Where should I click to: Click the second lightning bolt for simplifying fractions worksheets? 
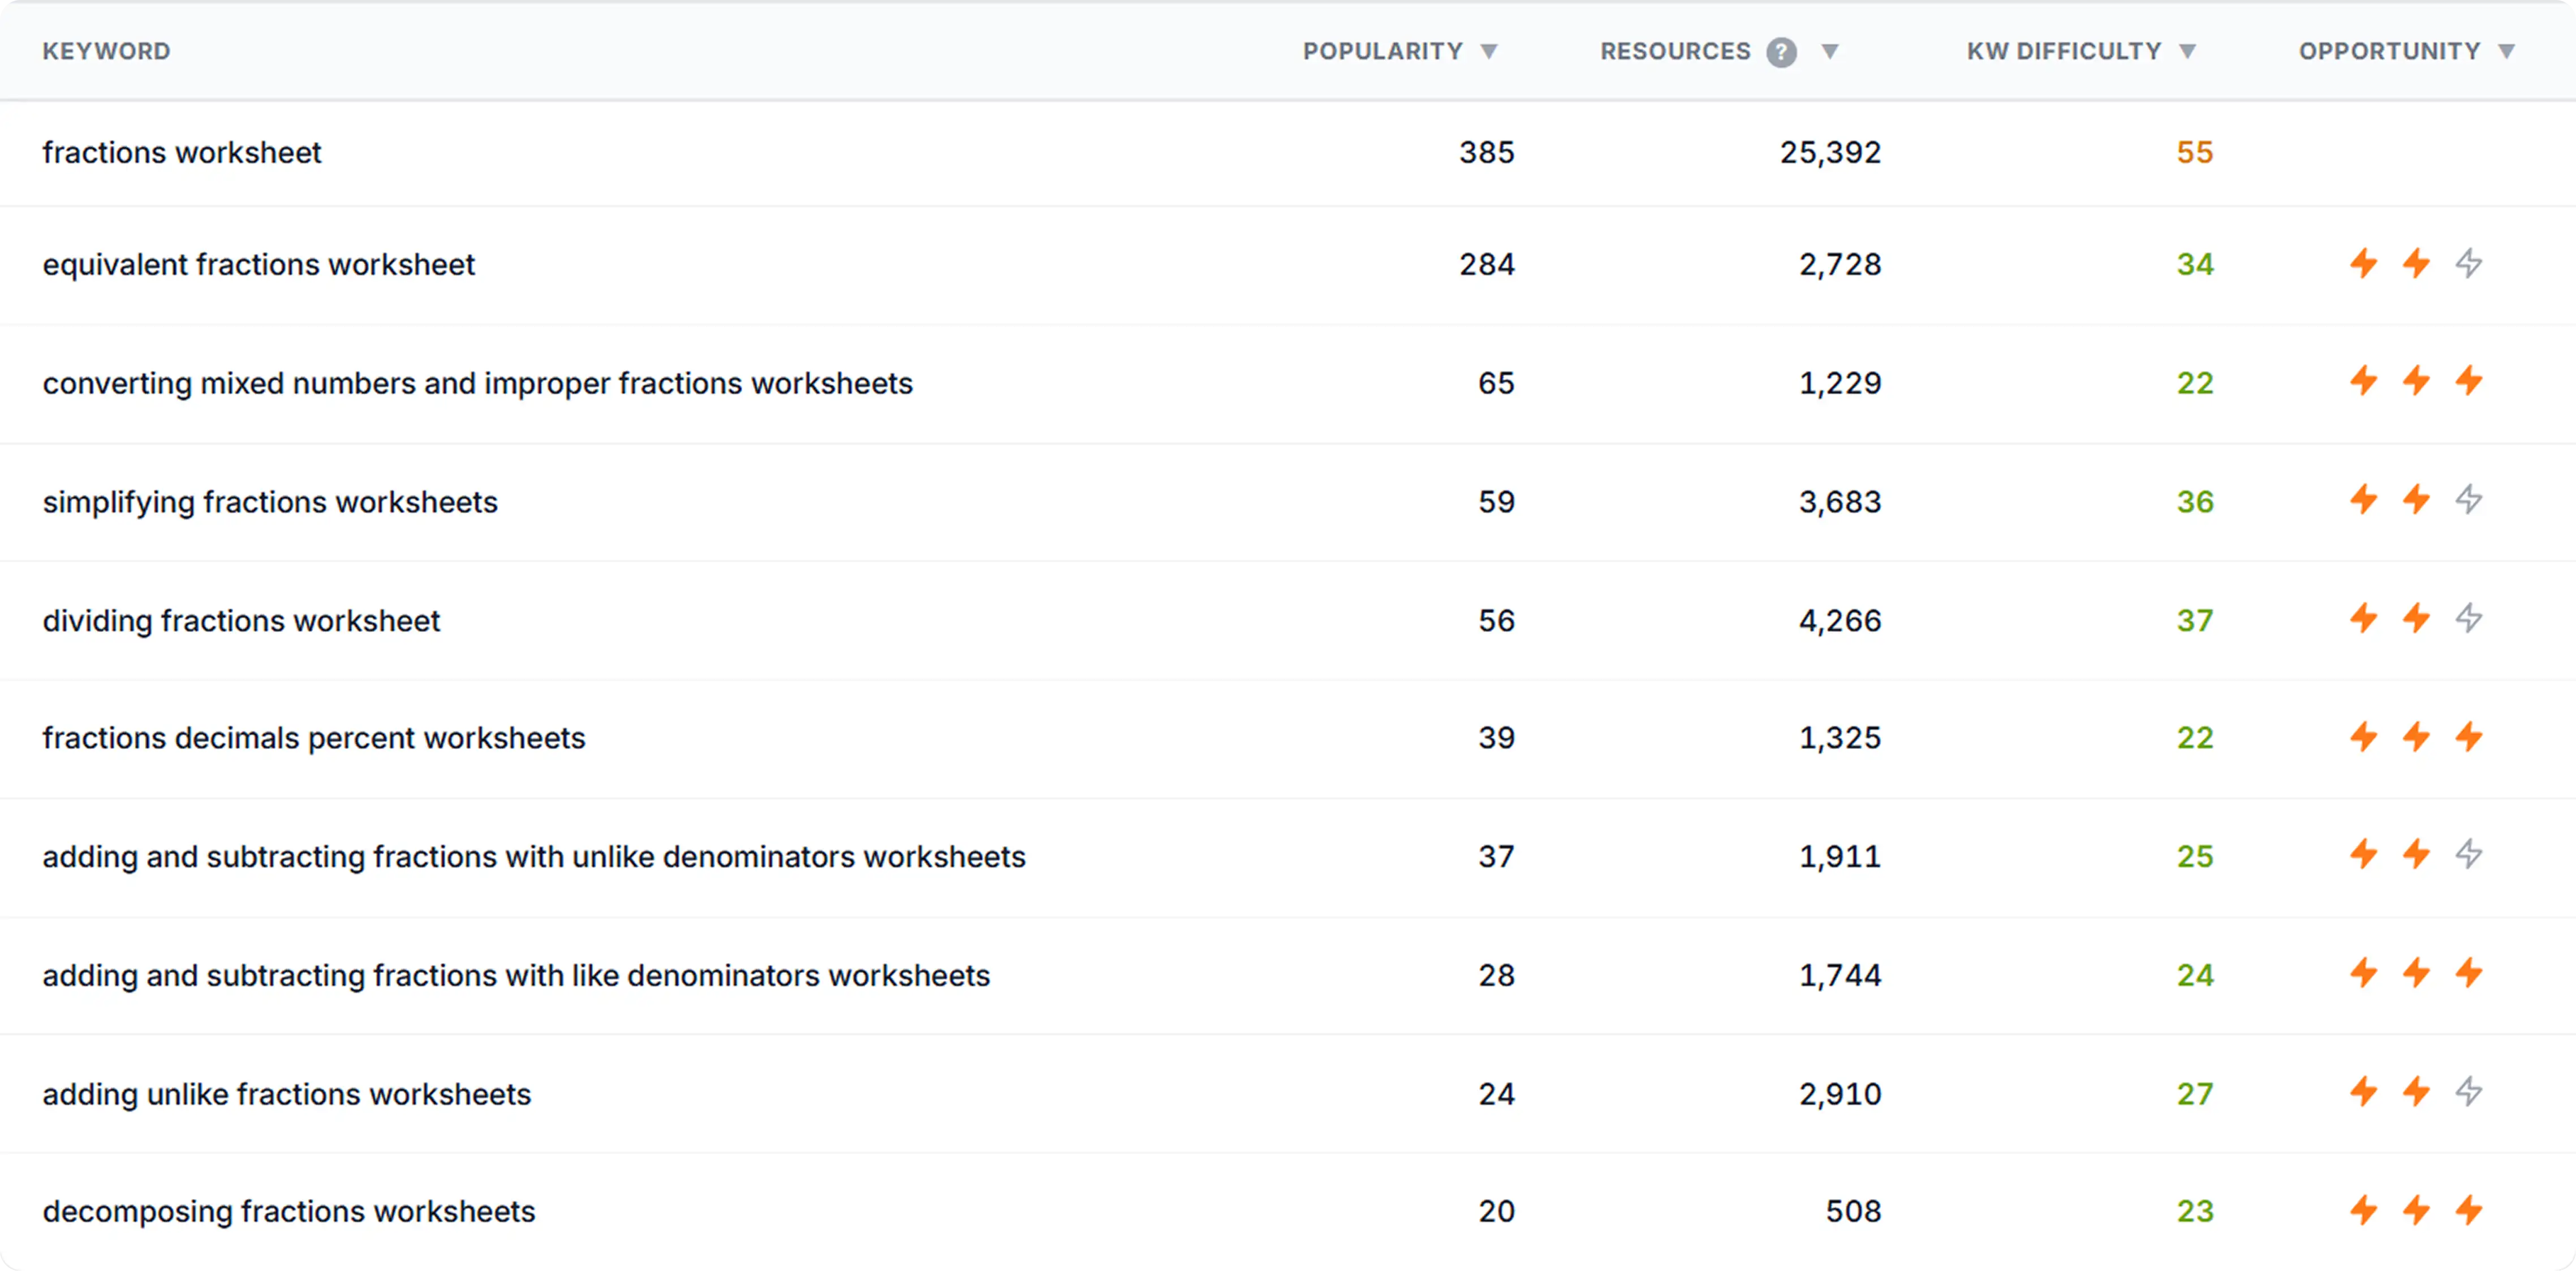pos(2416,501)
